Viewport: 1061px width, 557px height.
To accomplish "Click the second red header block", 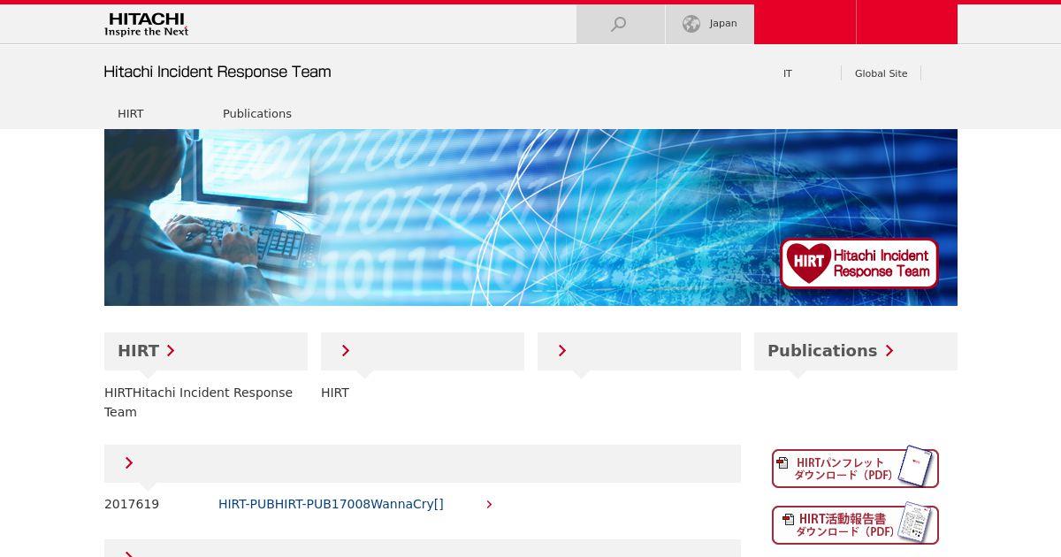I will tap(907, 24).
